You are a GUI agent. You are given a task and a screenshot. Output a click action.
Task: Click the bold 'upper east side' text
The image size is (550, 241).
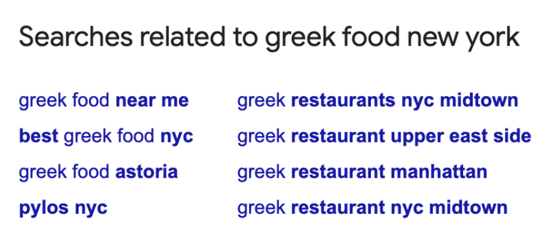click(461, 137)
